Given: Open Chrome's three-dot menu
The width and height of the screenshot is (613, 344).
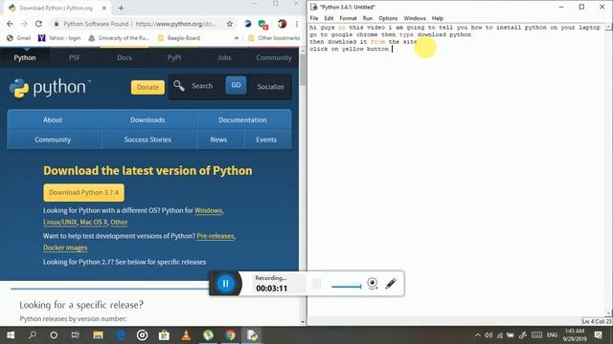Looking at the screenshot, I should (297, 24).
